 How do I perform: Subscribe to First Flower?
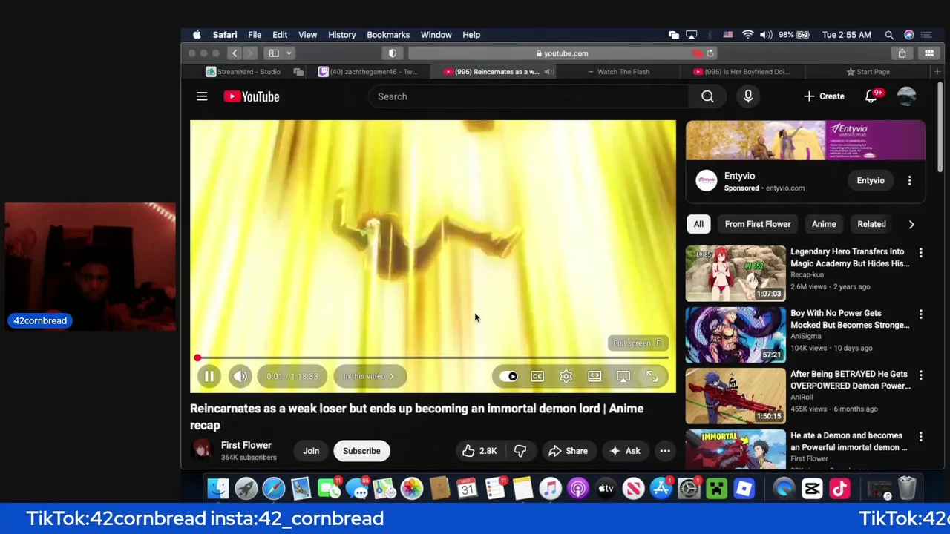[361, 451]
